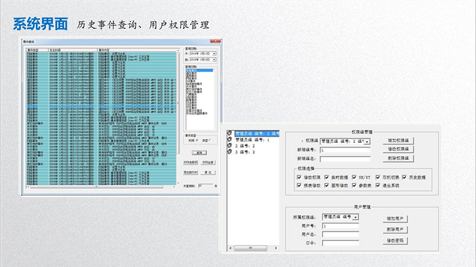Click right arrow of group list scrollbar
The width and height of the screenshot is (476, 267).
click(275, 248)
